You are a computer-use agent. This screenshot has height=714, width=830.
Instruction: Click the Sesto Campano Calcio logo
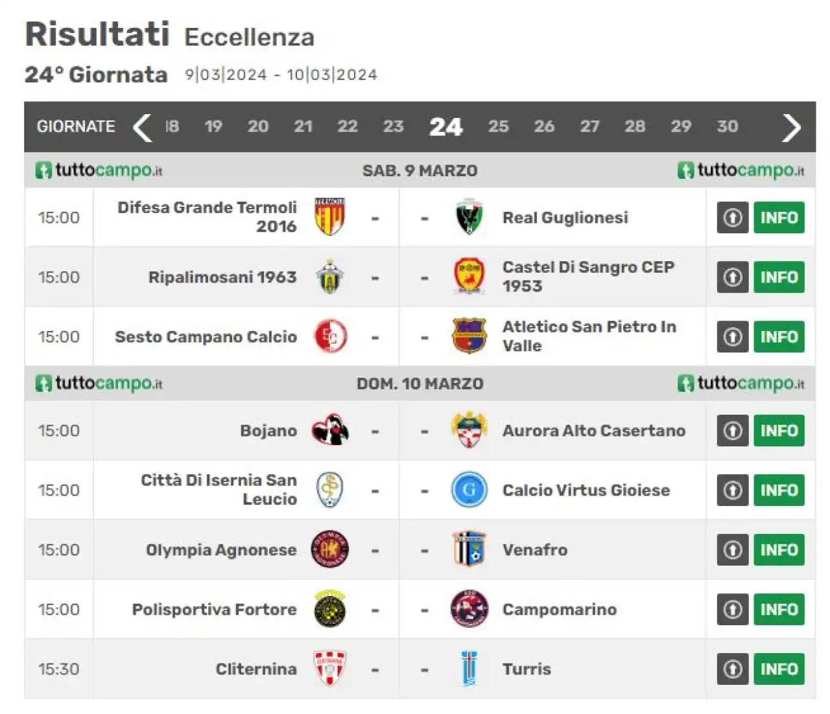(x=330, y=336)
